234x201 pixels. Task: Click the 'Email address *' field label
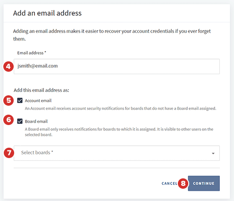(32, 53)
